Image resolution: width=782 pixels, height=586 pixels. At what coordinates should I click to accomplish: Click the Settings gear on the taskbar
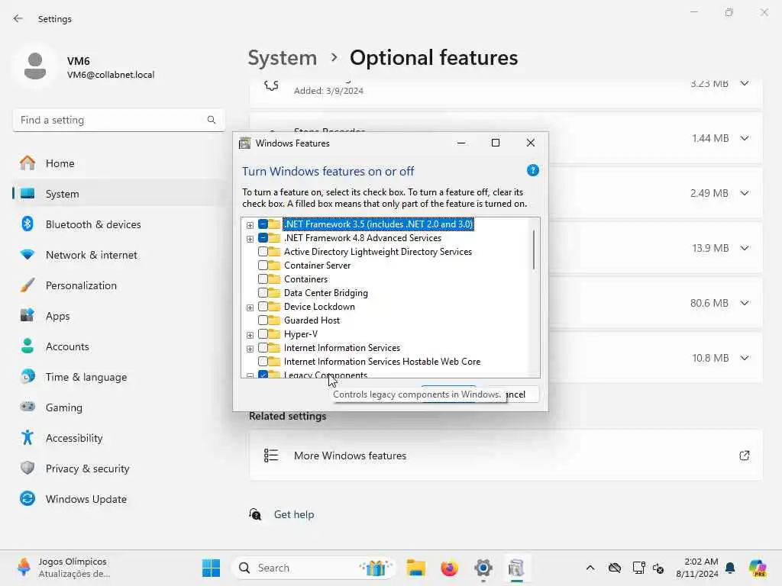483,568
